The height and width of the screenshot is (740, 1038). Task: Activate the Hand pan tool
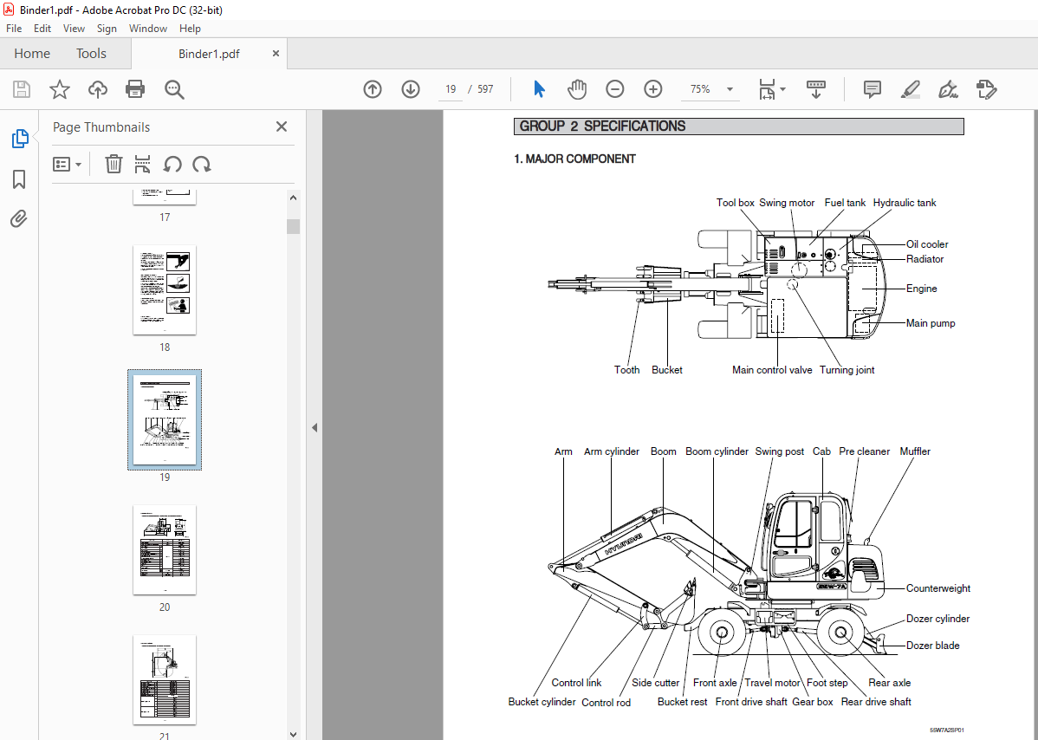click(x=577, y=89)
